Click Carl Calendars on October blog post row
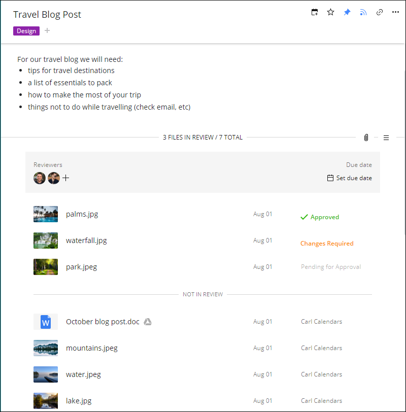This screenshot has width=406, height=412. click(x=321, y=322)
